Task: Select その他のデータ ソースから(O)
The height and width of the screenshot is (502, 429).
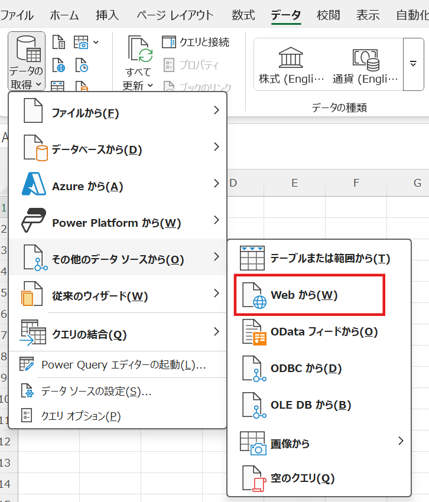Action: click(118, 257)
